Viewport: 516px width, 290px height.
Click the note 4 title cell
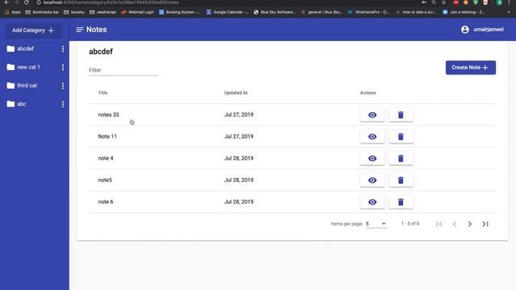[x=106, y=158]
